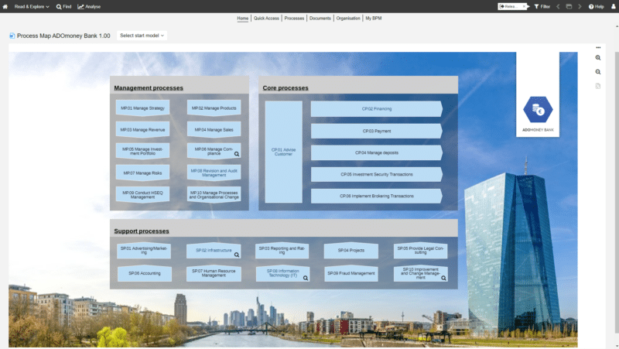Click the Home house icon

point(5,6)
